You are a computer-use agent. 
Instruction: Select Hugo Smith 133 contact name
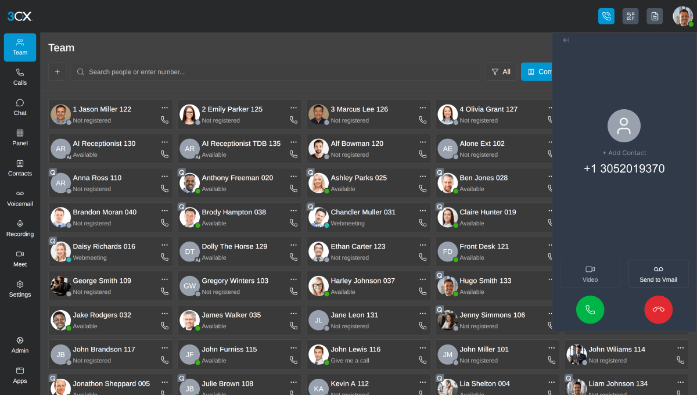tap(486, 281)
